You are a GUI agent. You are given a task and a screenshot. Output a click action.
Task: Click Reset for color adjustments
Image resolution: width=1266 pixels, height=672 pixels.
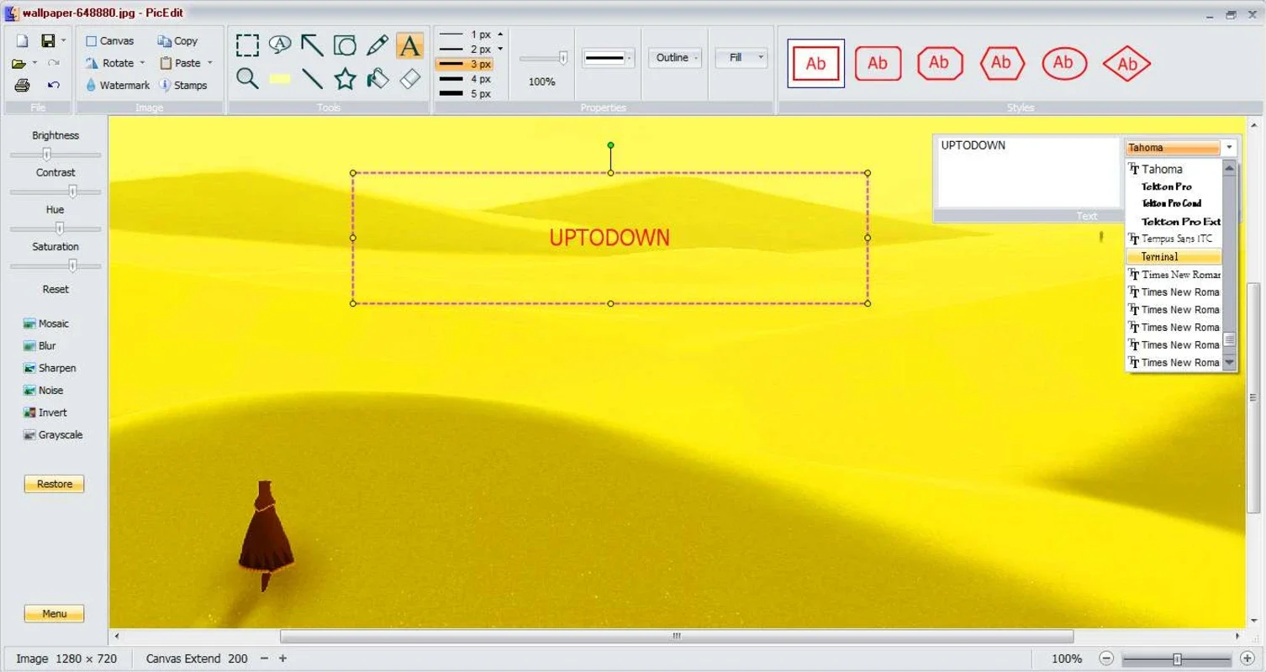click(55, 289)
